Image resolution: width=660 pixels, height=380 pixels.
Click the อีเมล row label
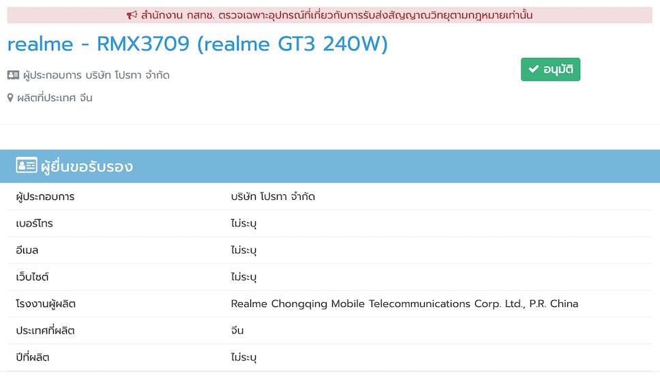click(27, 250)
